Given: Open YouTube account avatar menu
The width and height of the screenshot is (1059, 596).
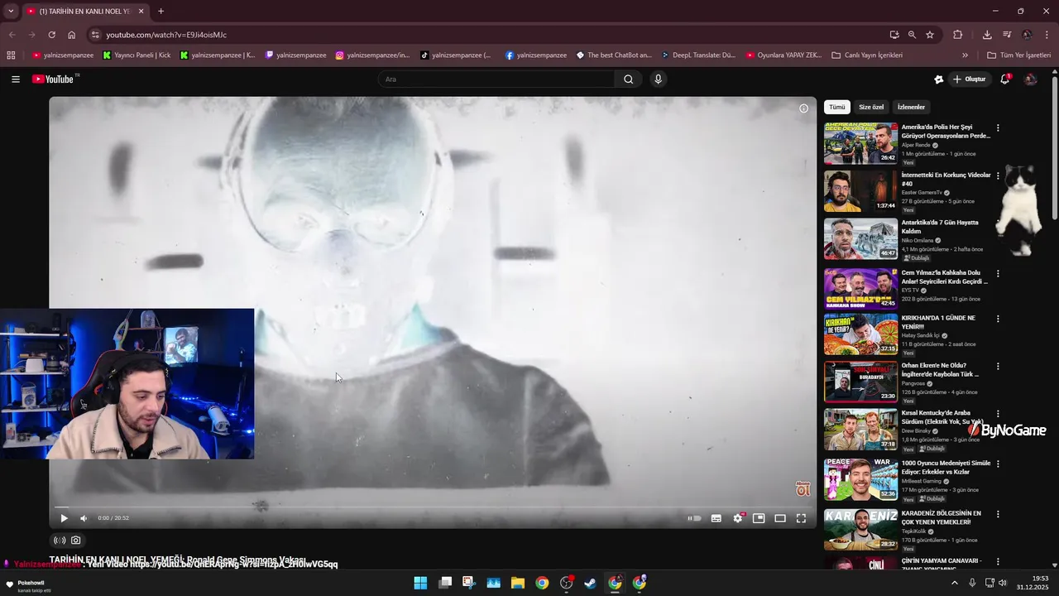Looking at the screenshot, I should click(1030, 79).
